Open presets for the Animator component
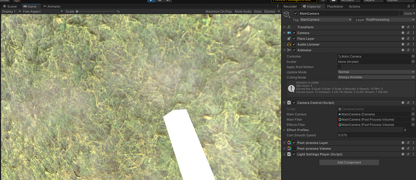This screenshot has width=416, height=180. coord(408,50)
